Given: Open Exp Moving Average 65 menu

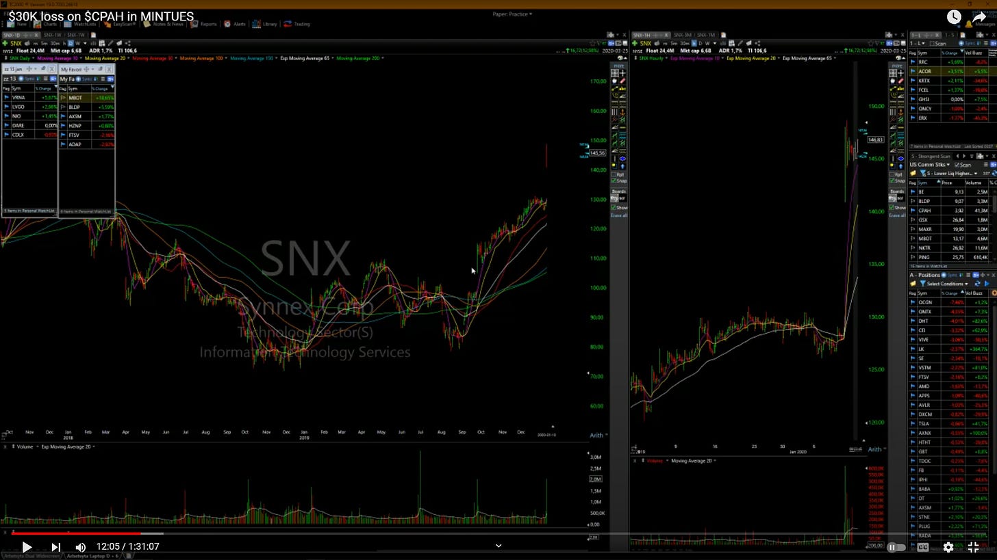Looking at the screenshot, I should (306, 58).
